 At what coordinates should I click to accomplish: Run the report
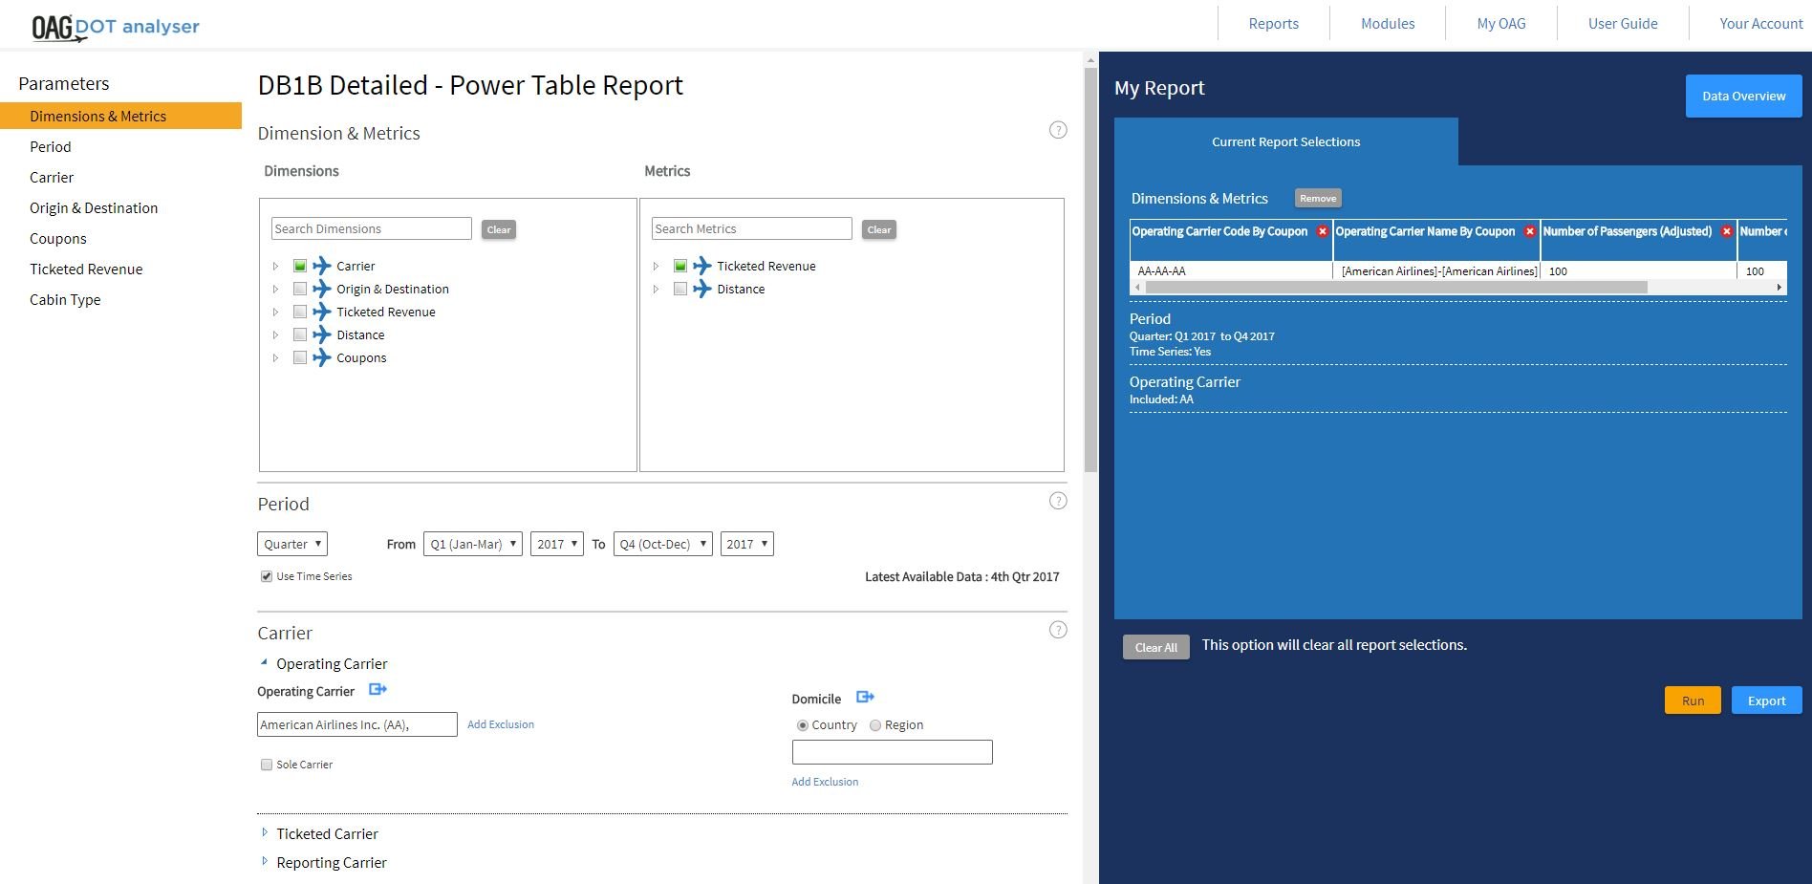pyautogui.click(x=1693, y=701)
